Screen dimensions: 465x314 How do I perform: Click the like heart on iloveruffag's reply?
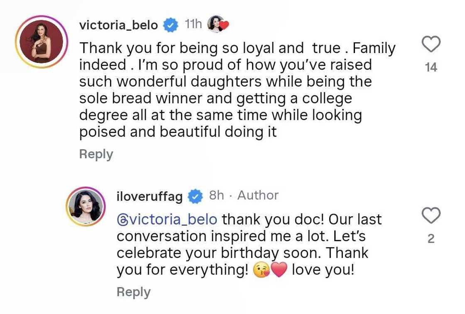click(431, 215)
